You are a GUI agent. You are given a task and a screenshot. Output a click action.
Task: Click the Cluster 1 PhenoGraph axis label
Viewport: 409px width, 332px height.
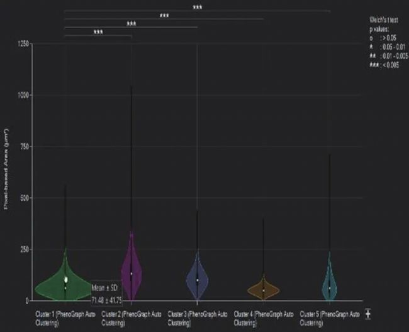point(65,317)
